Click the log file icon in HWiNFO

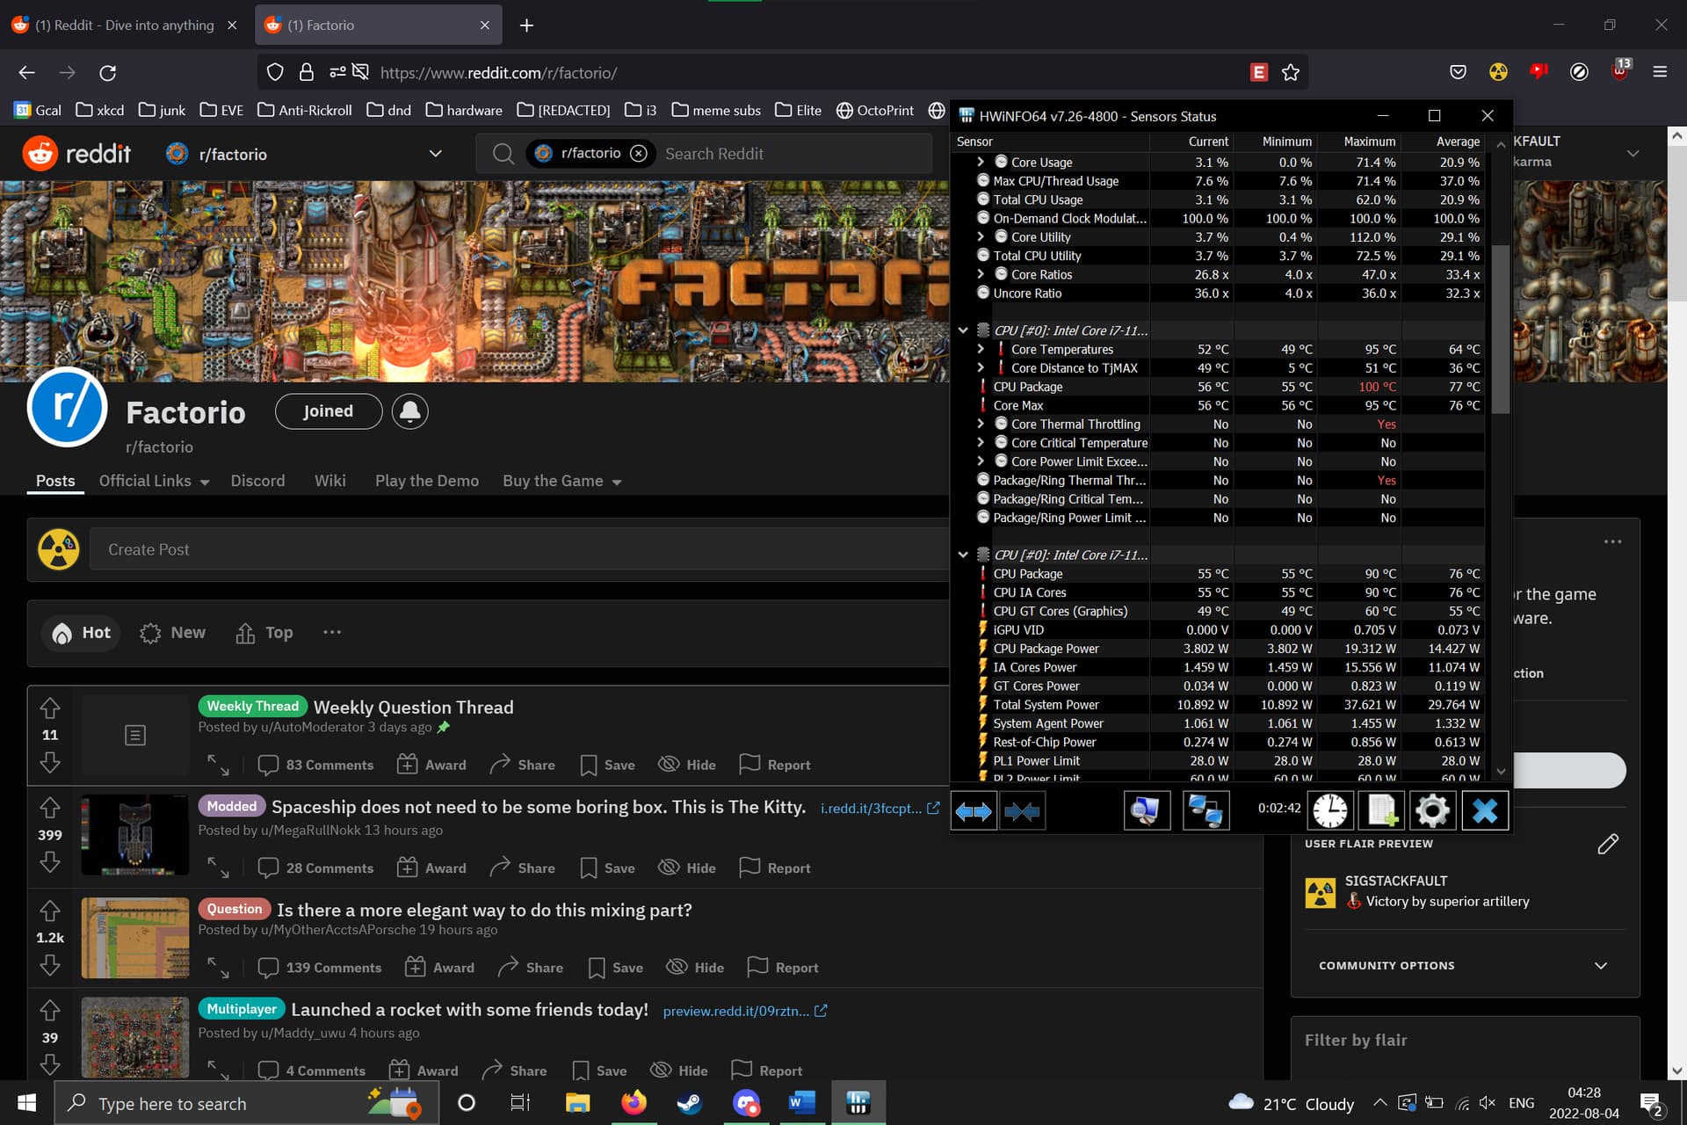coord(1380,809)
